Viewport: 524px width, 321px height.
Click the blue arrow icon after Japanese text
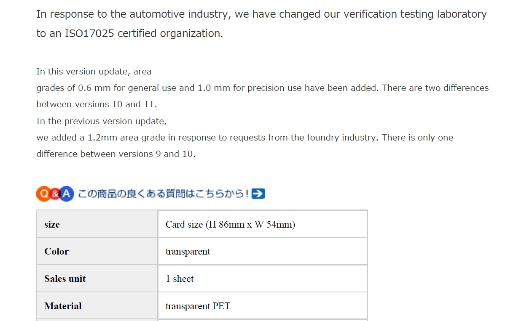[x=258, y=194]
